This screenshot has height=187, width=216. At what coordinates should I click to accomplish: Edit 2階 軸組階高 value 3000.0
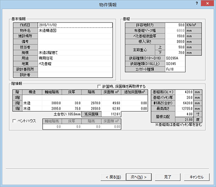(x=52, y=103)
